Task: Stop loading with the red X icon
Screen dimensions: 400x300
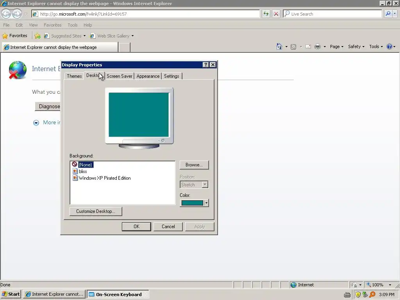Action: (x=276, y=14)
